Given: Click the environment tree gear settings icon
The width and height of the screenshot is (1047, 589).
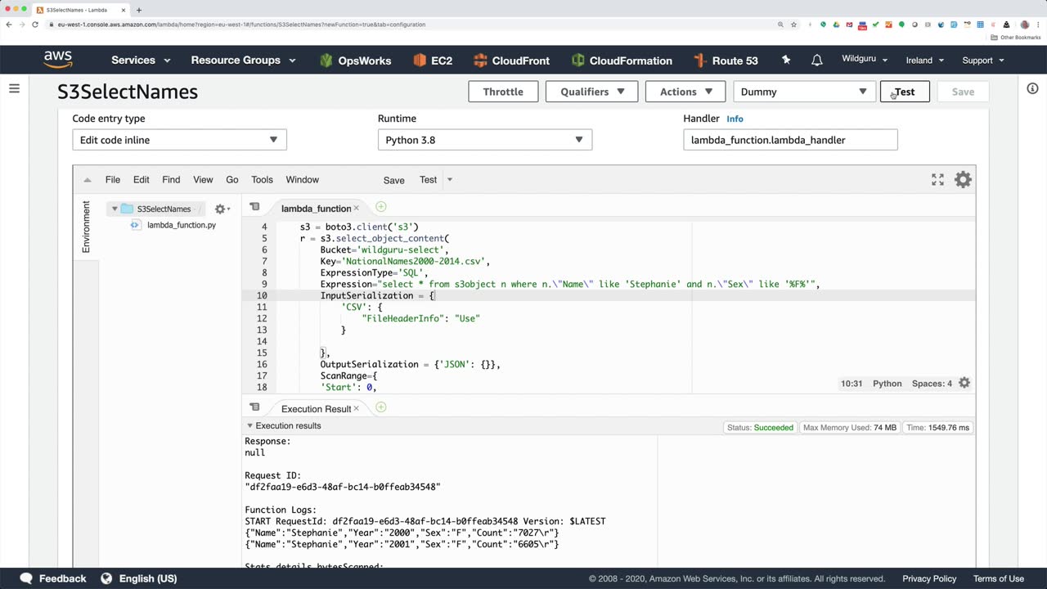Looking at the screenshot, I should [221, 209].
